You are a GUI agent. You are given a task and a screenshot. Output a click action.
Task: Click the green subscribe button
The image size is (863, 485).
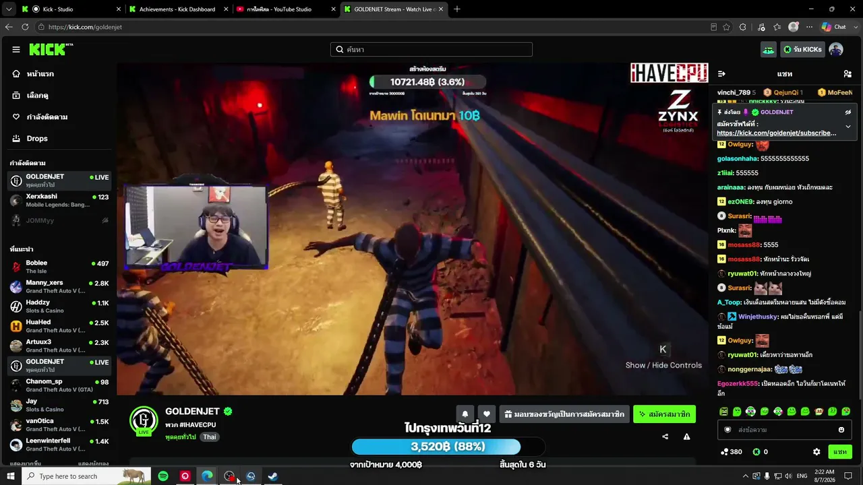click(664, 414)
